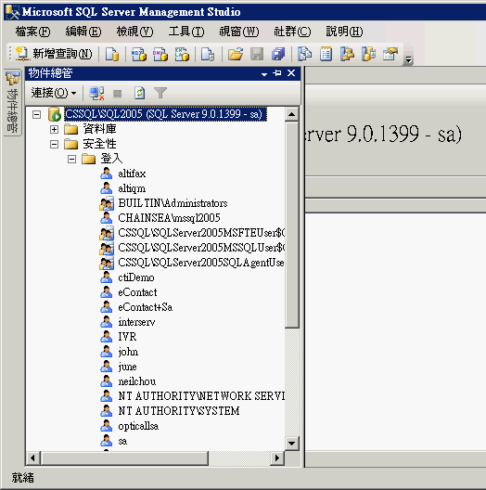
Task: Click the Save All icon
Action: point(278,54)
